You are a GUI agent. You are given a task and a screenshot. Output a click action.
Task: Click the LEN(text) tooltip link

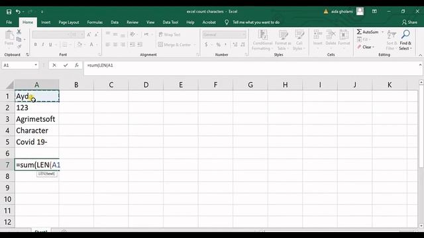click(x=47, y=174)
